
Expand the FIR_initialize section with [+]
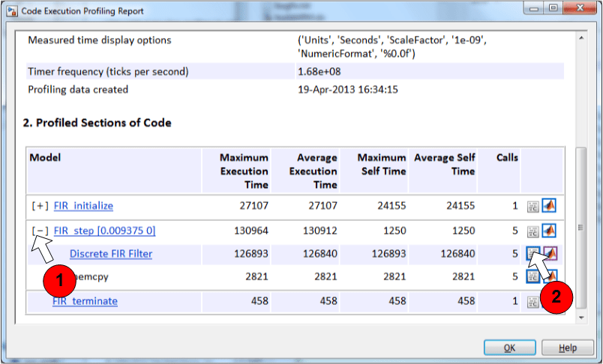40,206
